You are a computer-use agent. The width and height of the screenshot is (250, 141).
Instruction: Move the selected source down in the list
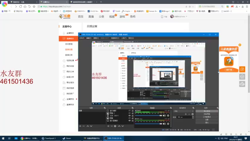(122, 126)
